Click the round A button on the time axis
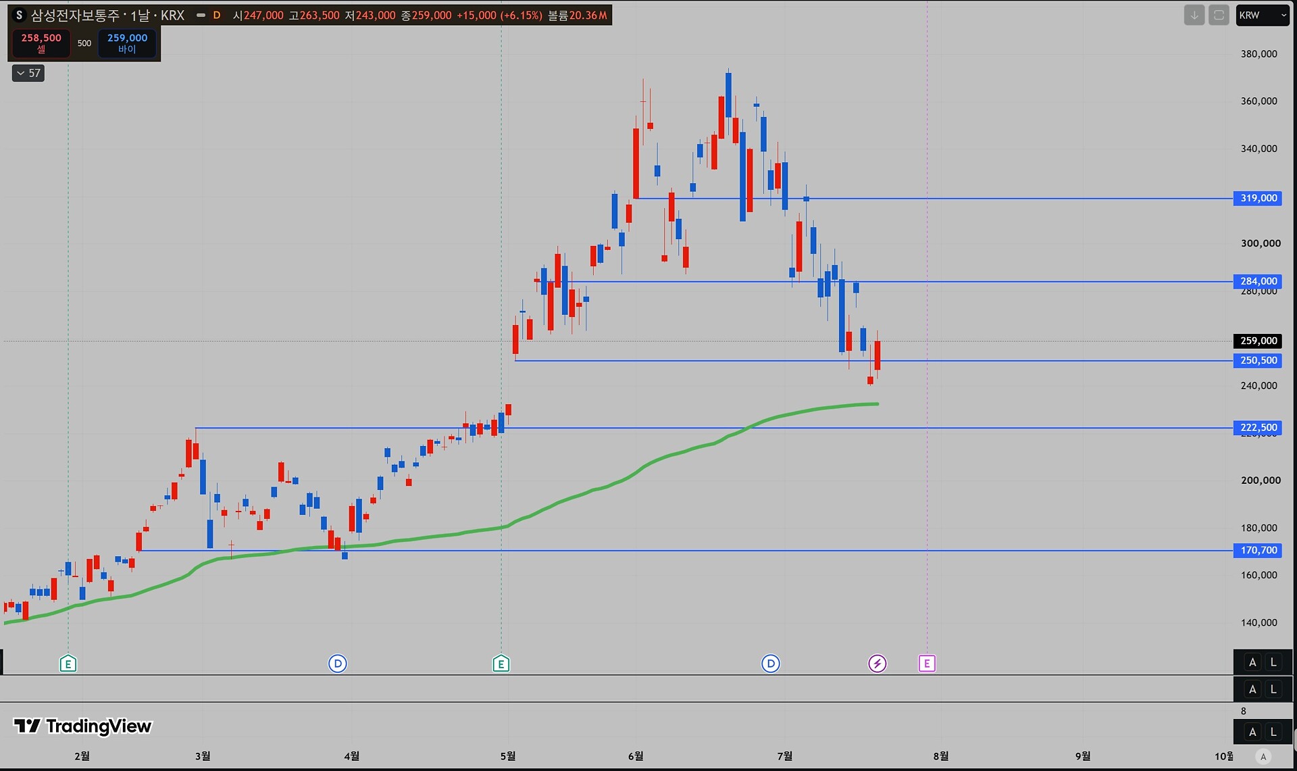 coord(1263,756)
